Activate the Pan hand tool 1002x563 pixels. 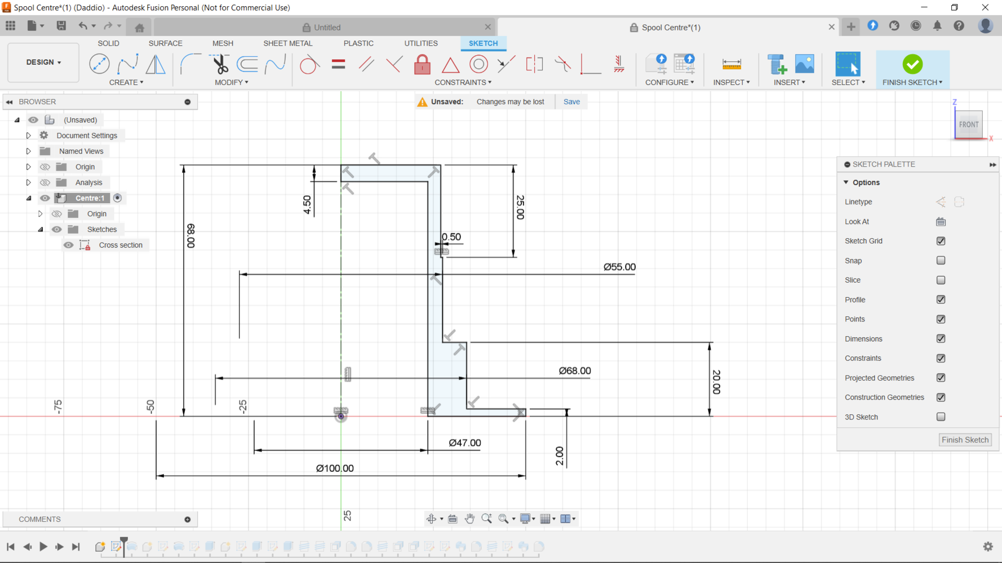click(x=469, y=519)
